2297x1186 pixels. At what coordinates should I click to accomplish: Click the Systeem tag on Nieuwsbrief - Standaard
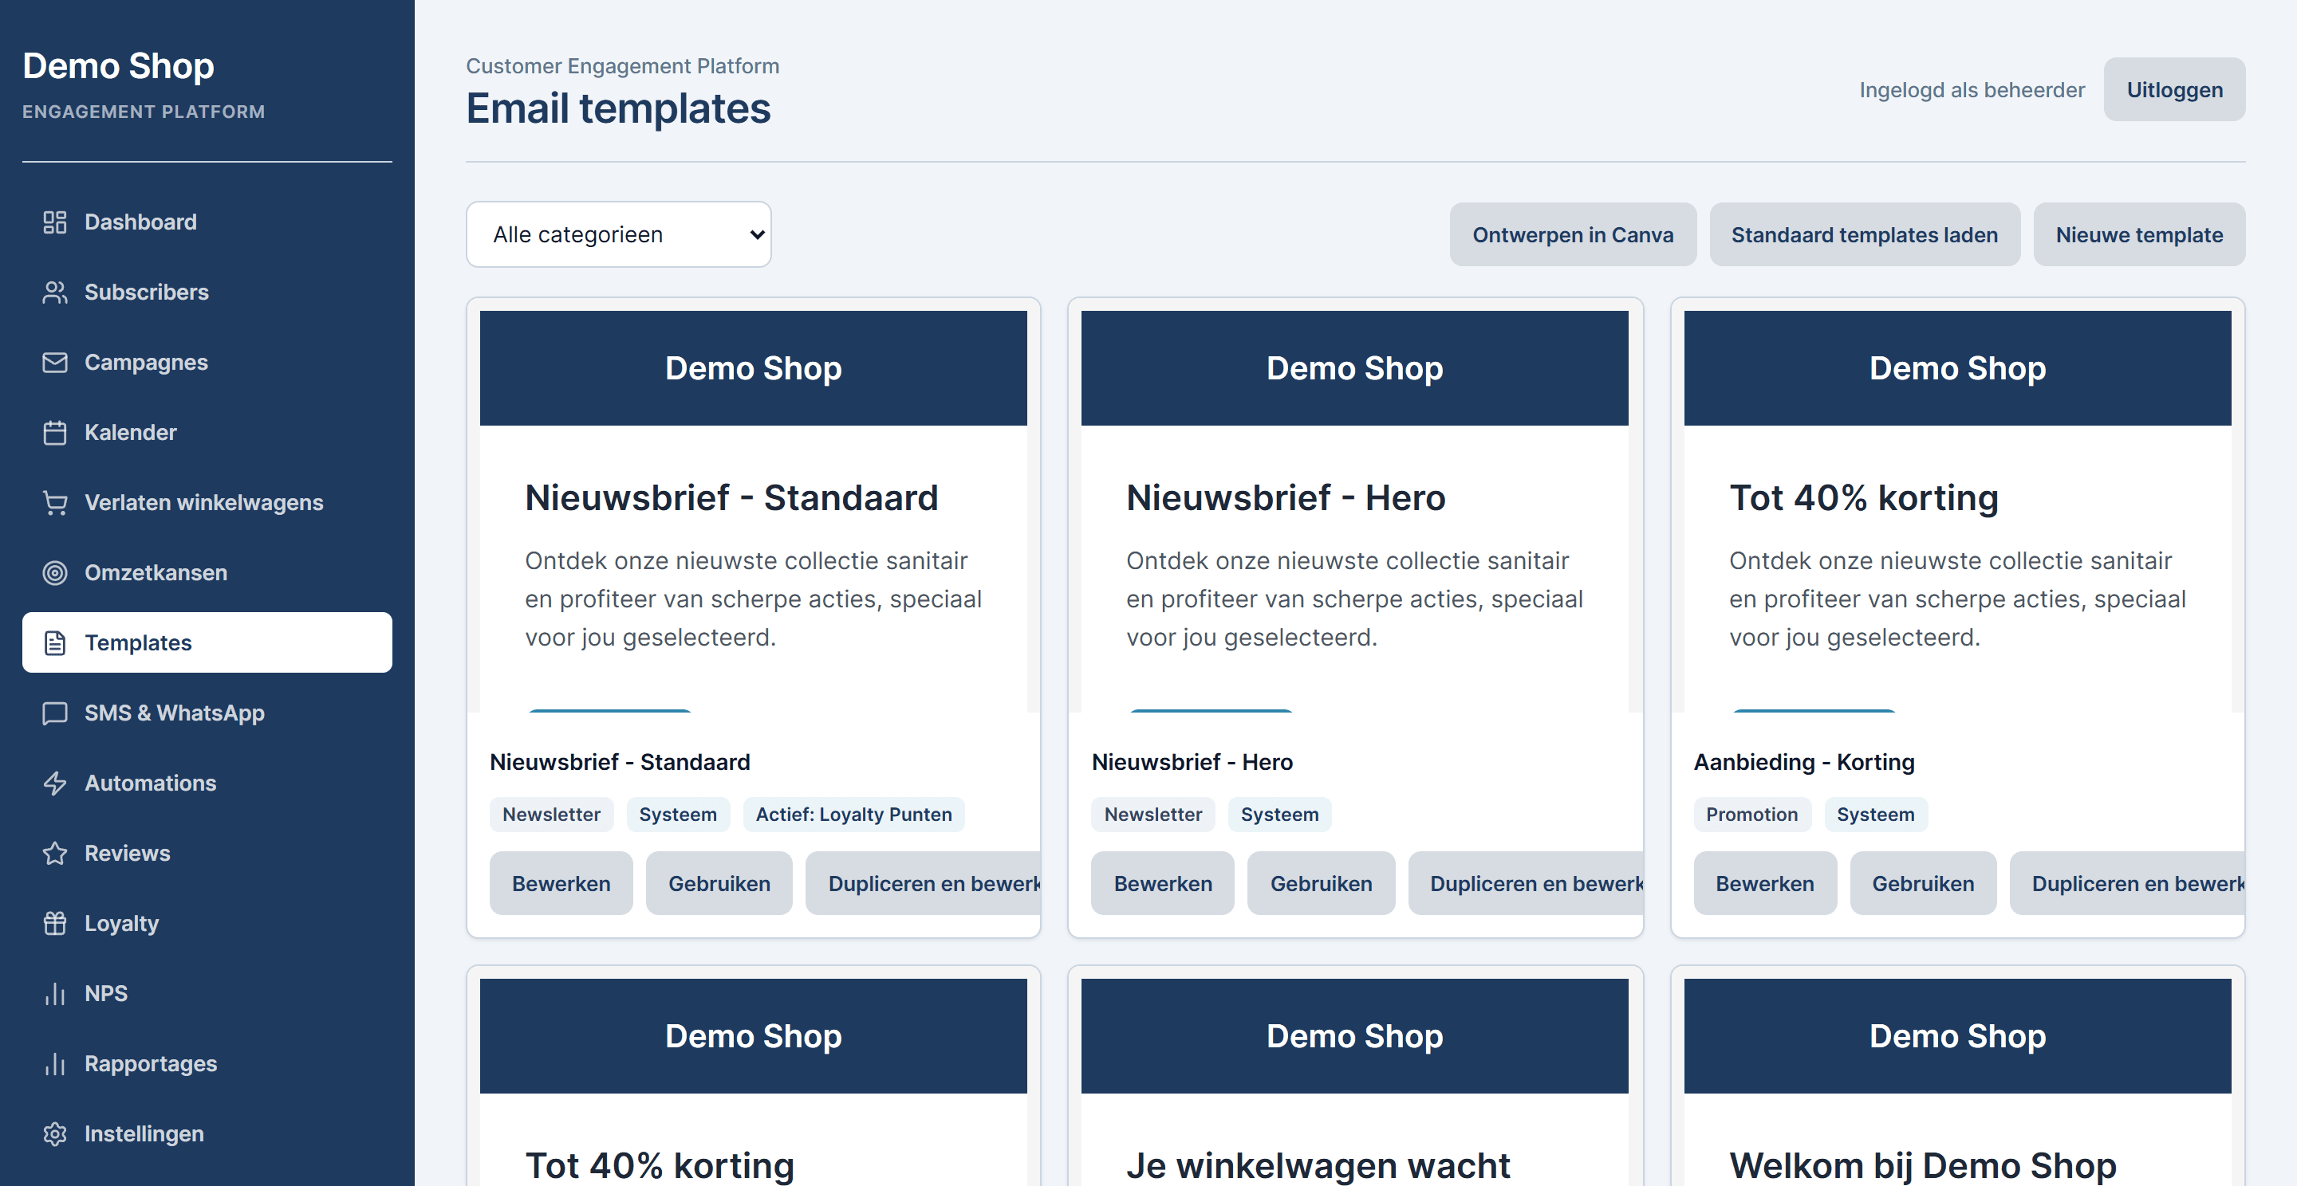[678, 815]
